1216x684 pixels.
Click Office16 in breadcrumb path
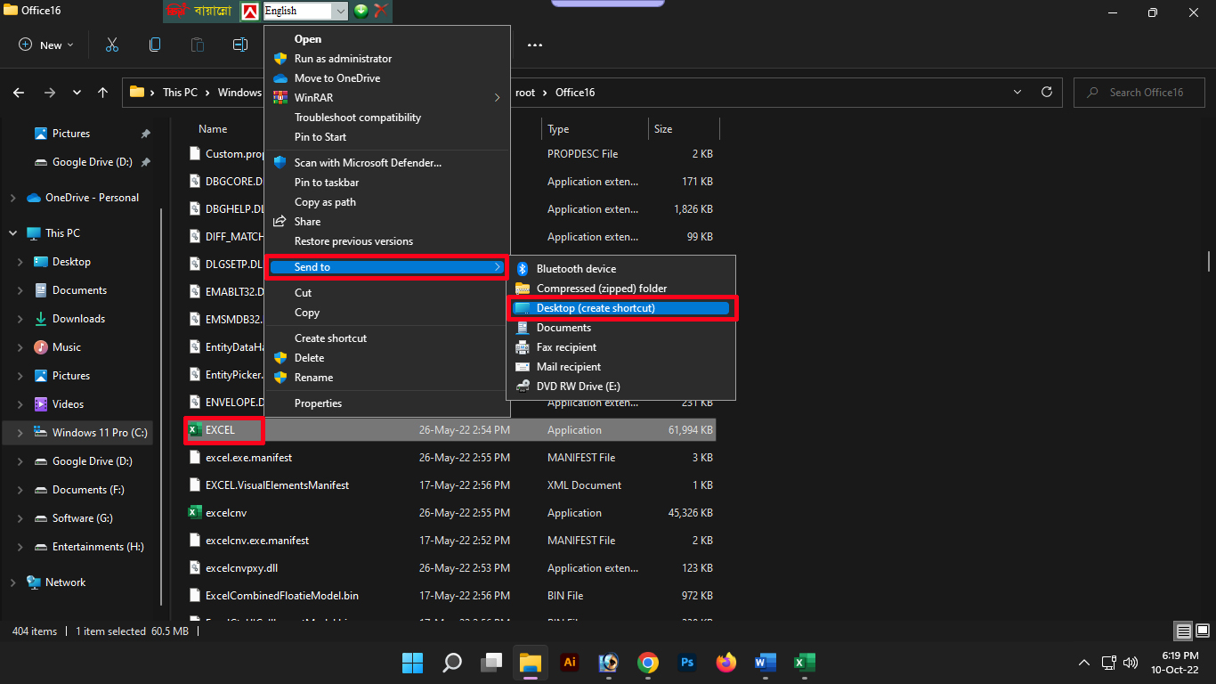pos(575,93)
